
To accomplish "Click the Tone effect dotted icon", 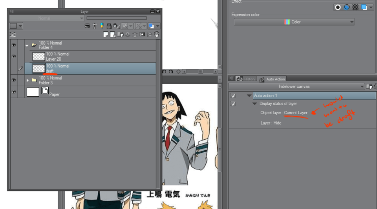I will (x=355, y=7).
